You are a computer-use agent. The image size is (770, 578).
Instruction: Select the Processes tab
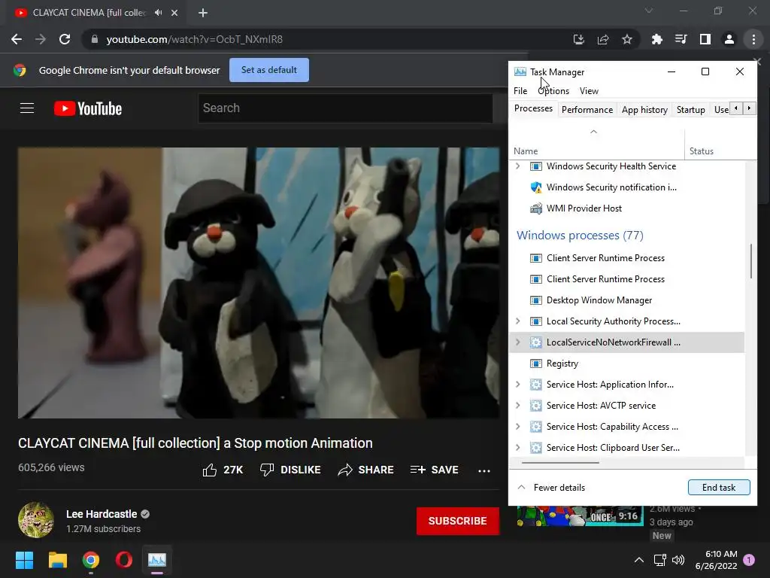click(533, 108)
